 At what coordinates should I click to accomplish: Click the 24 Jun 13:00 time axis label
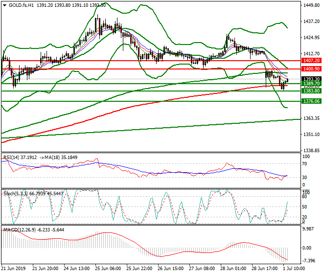click(77, 269)
